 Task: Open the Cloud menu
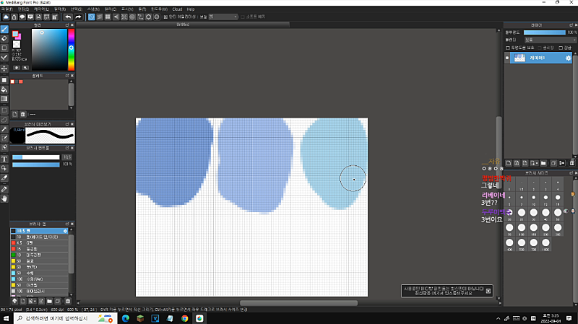coord(176,9)
